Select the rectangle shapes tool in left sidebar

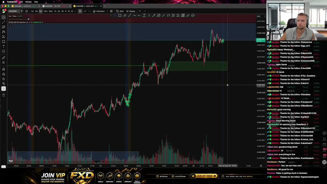[x=4, y=41]
